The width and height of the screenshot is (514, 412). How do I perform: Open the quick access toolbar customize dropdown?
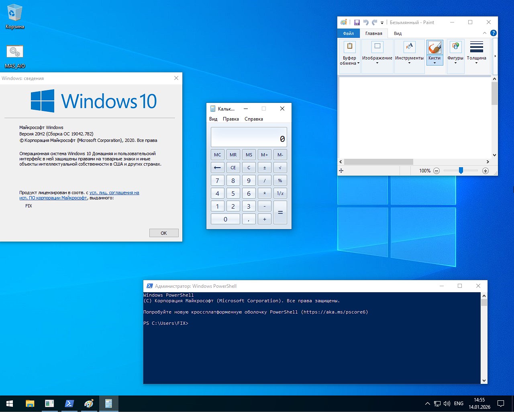[x=381, y=22]
